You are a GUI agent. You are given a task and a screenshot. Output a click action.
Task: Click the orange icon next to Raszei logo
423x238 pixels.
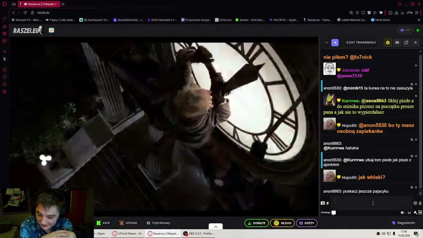click(x=51, y=30)
